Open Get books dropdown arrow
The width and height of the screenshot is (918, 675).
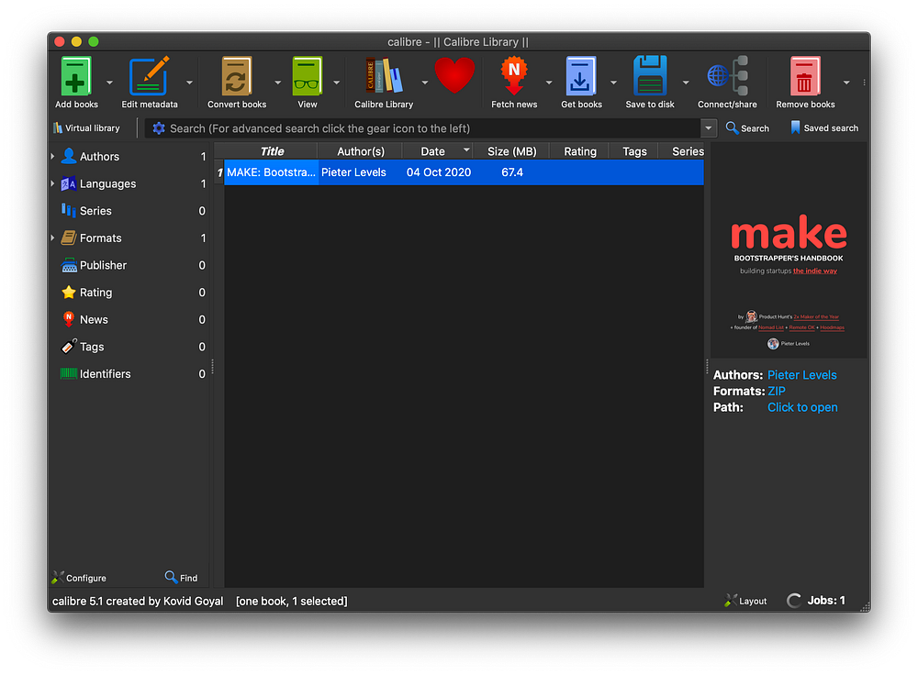(x=613, y=83)
